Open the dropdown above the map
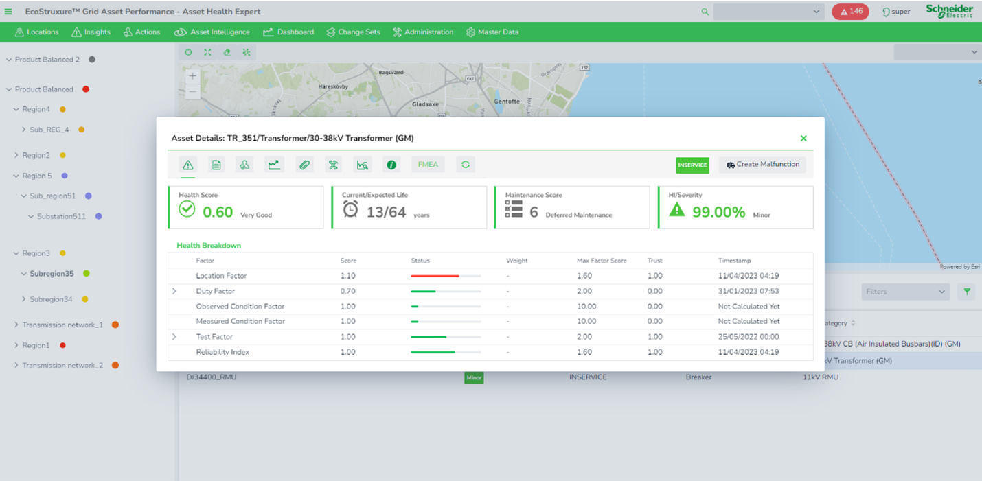 pos(937,52)
